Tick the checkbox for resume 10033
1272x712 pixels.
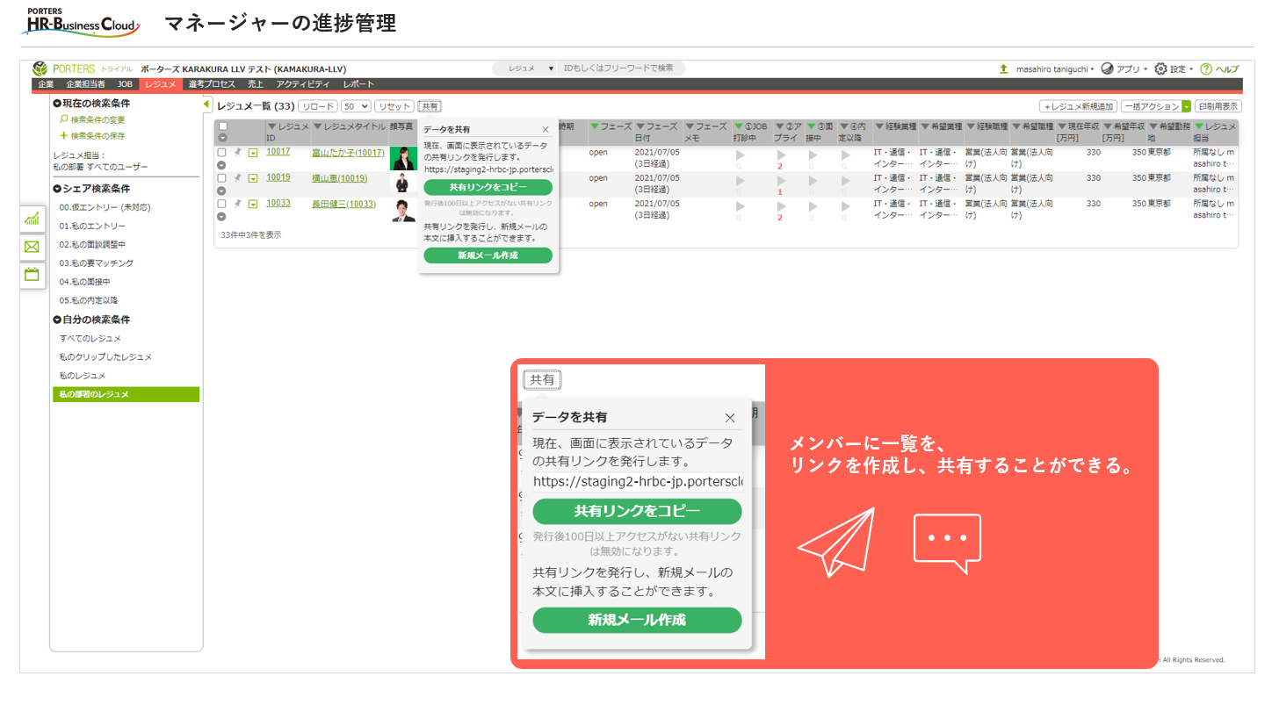pos(222,204)
